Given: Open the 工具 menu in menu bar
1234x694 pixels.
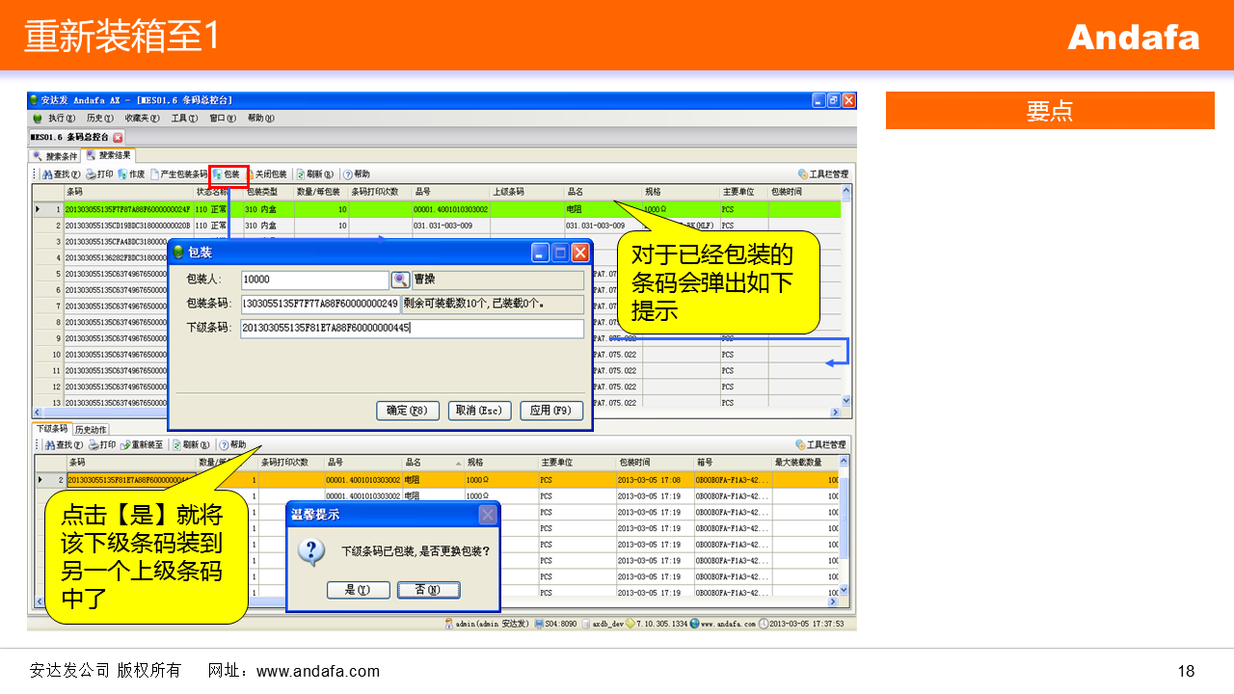Looking at the screenshot, I should coord(183,119).
